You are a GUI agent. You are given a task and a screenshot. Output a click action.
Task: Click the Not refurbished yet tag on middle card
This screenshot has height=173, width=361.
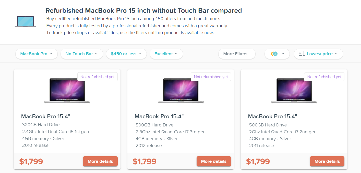tap(211, 77)
